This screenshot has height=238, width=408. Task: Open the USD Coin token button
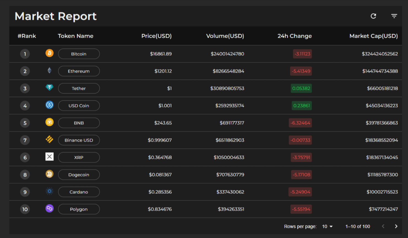point(79,106)
